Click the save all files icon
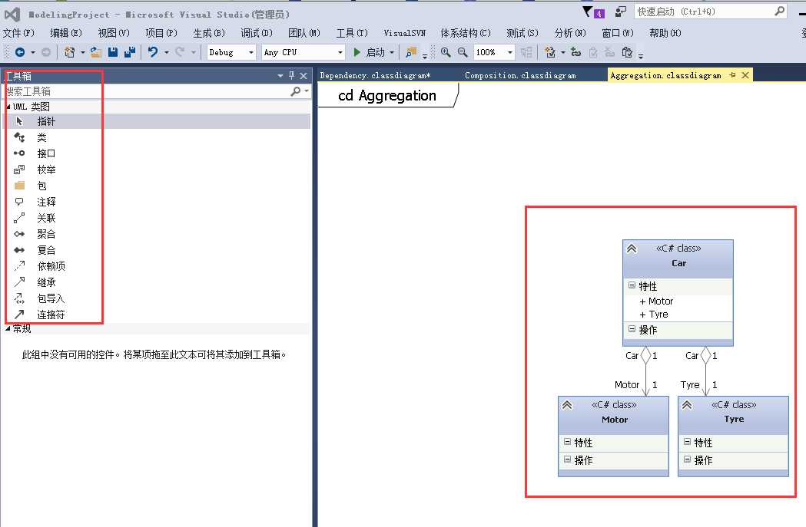The width and height of the screenshot is (806, 527). point(130,52)
